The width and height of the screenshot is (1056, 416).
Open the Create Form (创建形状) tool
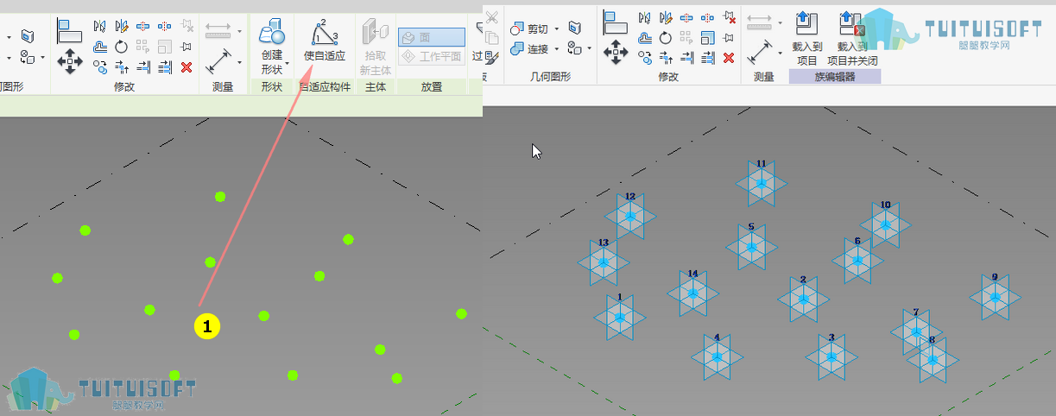click(272, 45)
